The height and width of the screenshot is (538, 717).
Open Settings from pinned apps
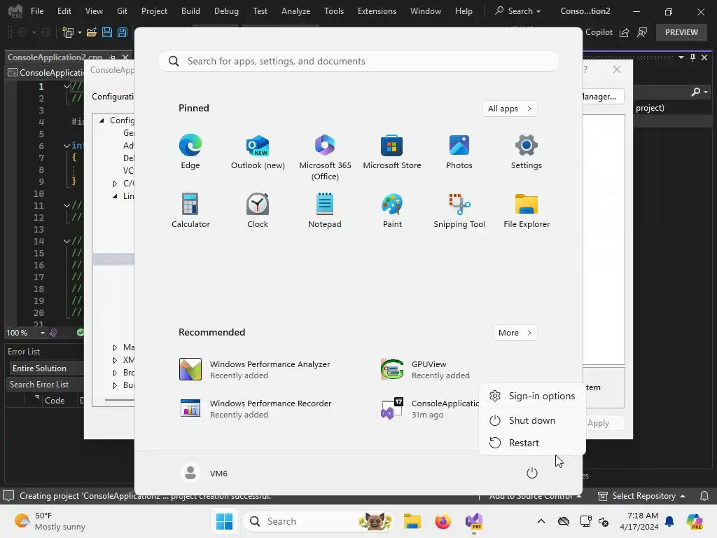(527, 152)
